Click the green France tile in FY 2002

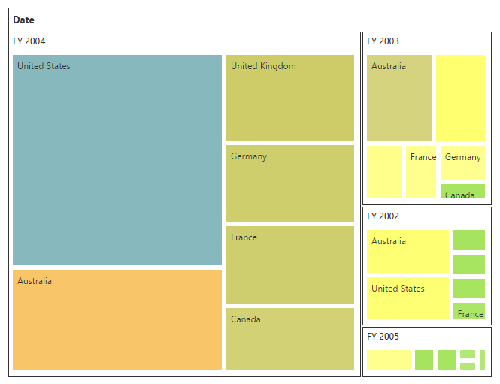coord(469,310)
